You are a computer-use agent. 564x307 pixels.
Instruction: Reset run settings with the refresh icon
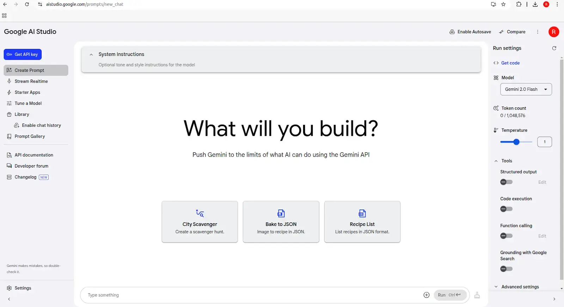coord(554,48)
